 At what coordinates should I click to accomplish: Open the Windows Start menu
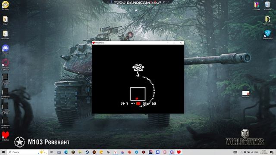pos(3,152)
